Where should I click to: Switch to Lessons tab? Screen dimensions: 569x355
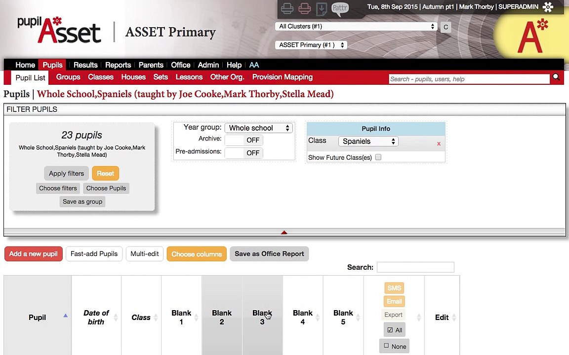click(189, 77)
